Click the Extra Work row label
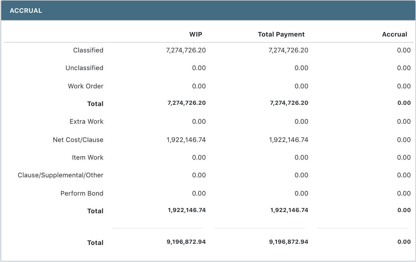The width and height of the screenshot is (416, 262). [86, 122]
